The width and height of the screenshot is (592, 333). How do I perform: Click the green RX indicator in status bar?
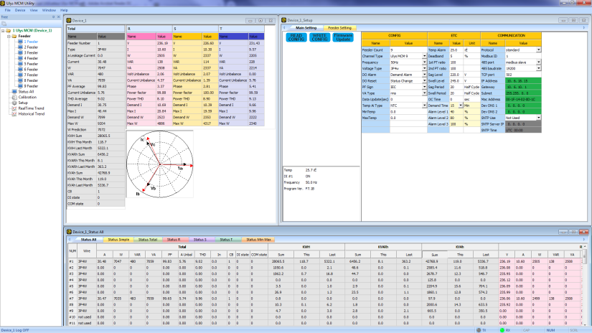click(502, 330)
